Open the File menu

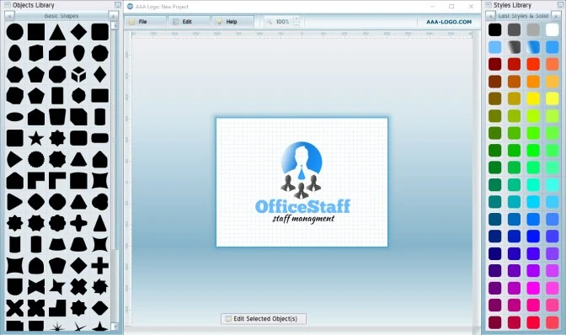tap(146, 22)
